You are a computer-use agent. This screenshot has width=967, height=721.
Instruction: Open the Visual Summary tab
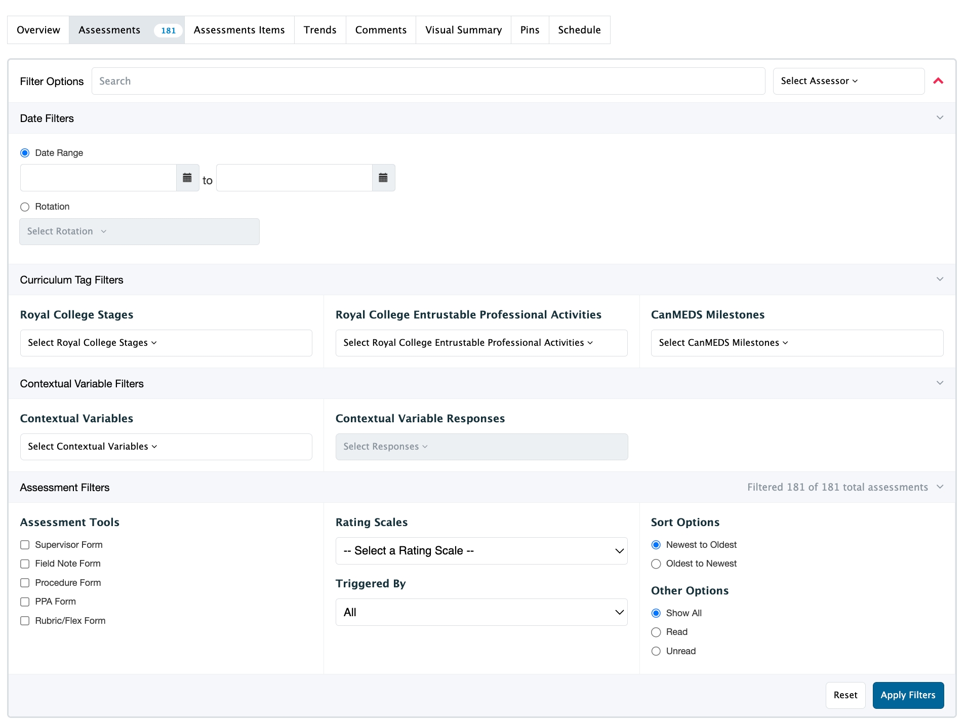pyautogui.click(x=463, y=30)
